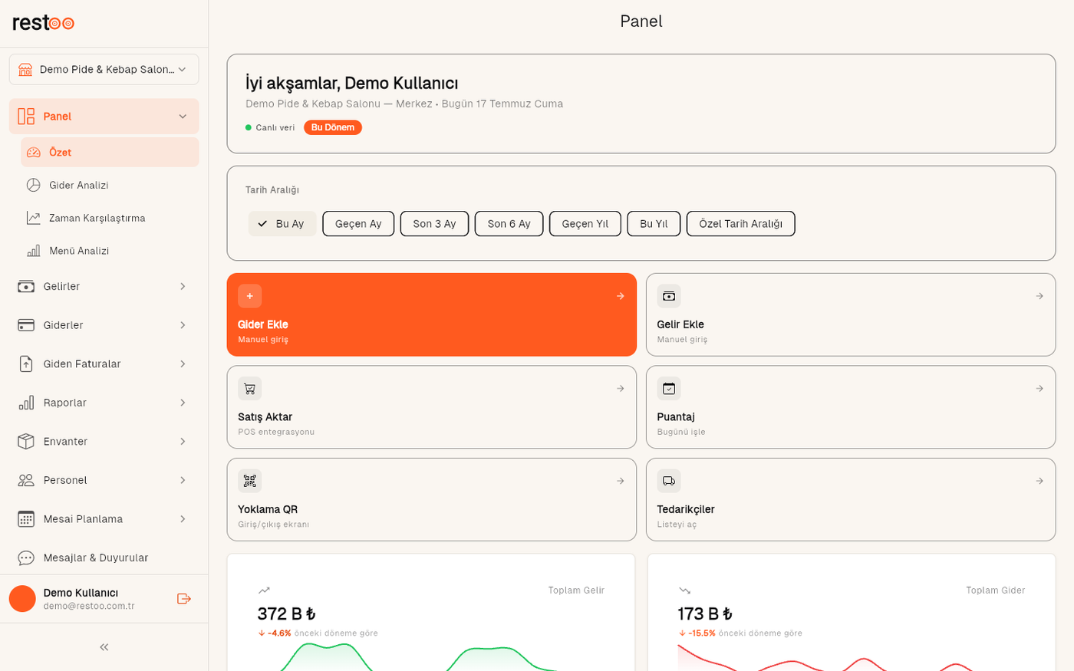Click the arrow on the Gider Ekle card

click(621, 296)
